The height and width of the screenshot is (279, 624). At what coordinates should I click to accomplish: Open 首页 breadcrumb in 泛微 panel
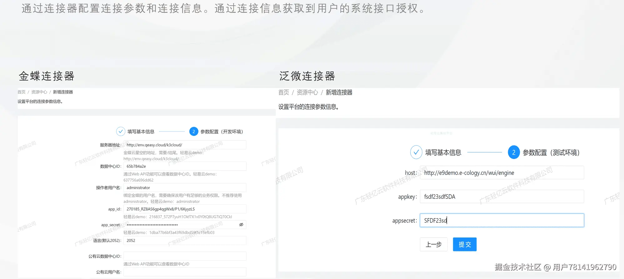pos(284,92)
